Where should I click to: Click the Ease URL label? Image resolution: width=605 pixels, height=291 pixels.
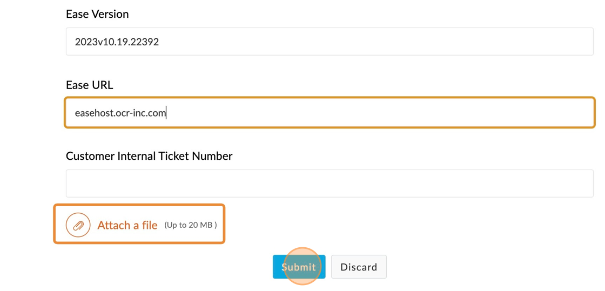click(x=90, y=85)
